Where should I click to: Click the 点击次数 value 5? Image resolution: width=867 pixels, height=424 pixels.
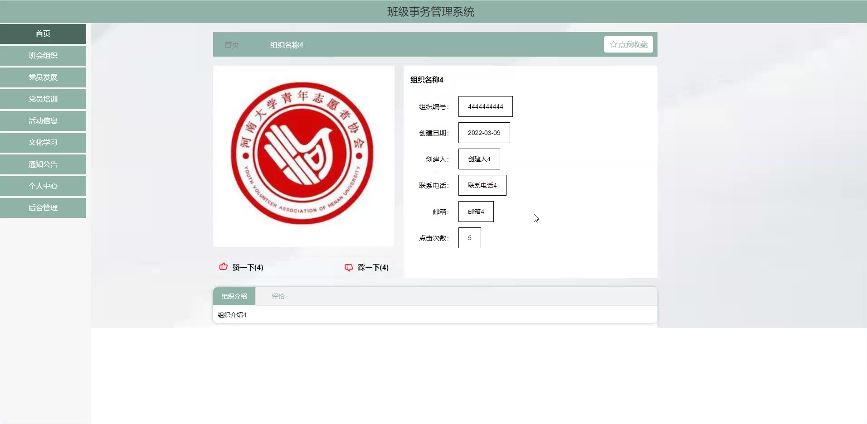470,238
